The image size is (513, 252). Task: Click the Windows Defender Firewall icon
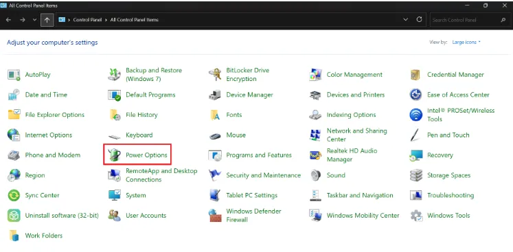point(215,216)
